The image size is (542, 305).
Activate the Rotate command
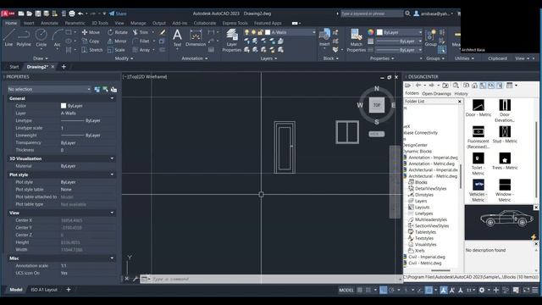tap(118, 32)
